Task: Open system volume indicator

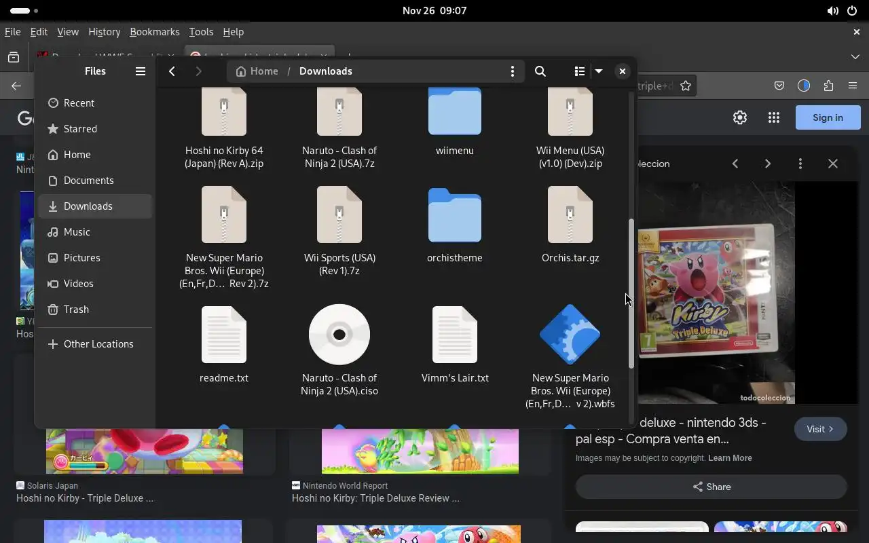Action: click(833, 11)
